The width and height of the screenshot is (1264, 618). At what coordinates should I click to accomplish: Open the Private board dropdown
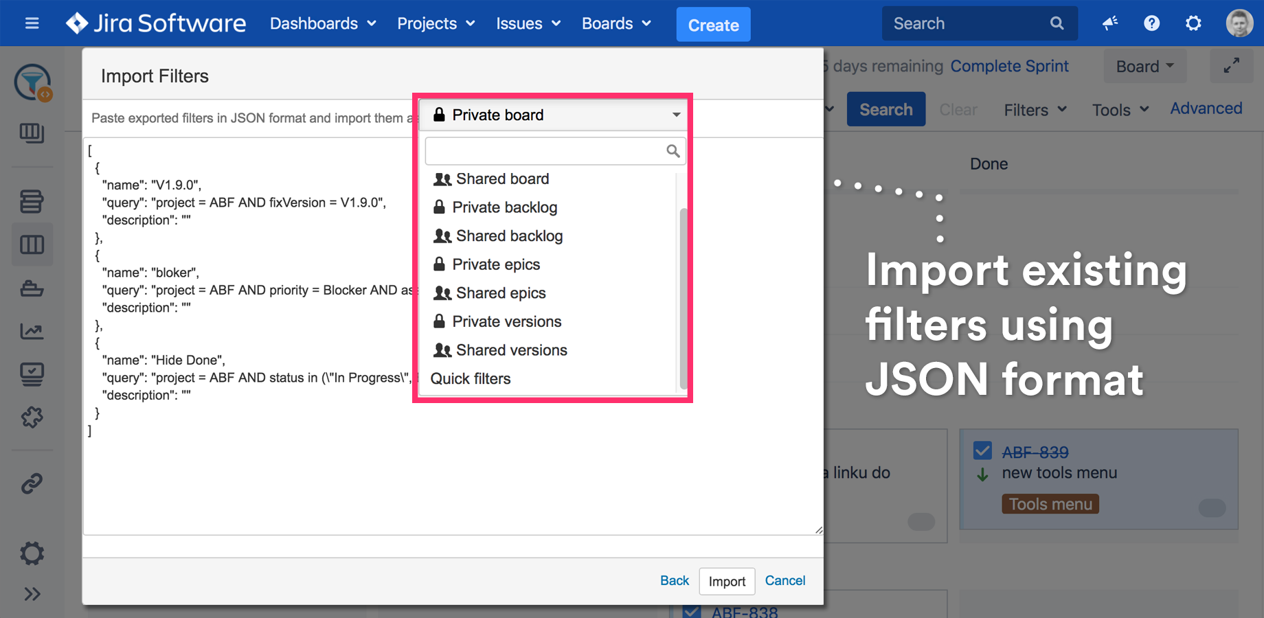[x=554, y=115]
